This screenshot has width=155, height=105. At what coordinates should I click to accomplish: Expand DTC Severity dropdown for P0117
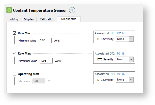pyautogui.click(x=125, y=39)
